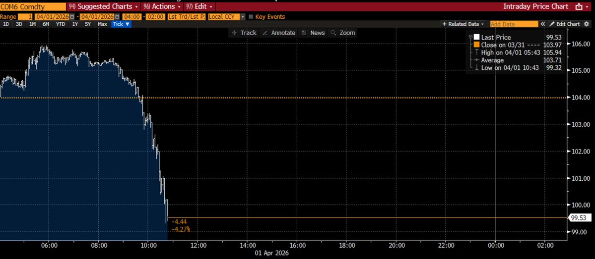Click the COM6 Comdty security field
This screenshot has width=595, height=259.
33,6
